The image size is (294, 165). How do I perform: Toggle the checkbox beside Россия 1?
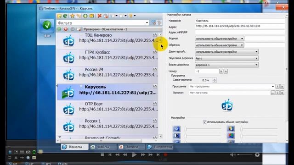pyautogui.click(x=81, y=121)
